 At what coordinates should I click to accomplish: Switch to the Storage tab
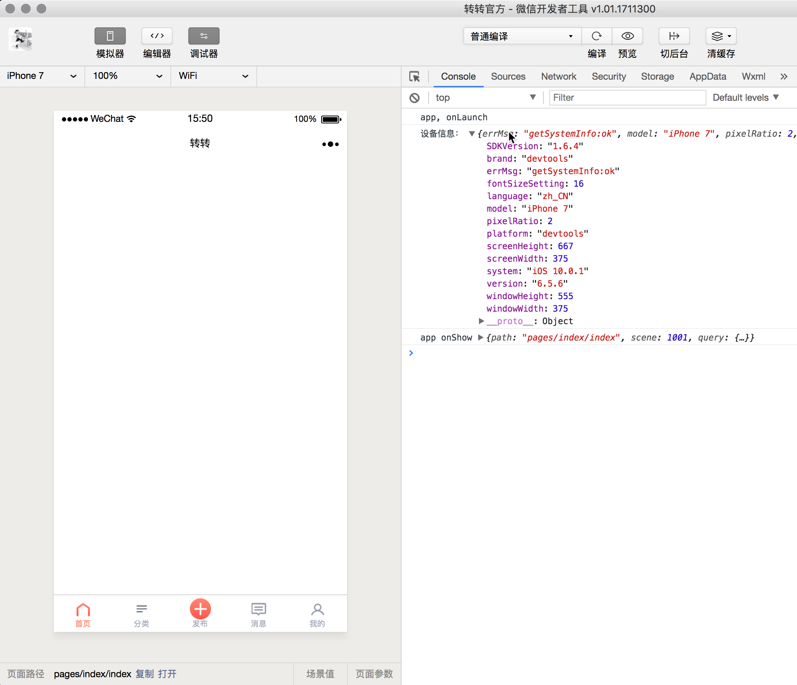coord(658,77)
